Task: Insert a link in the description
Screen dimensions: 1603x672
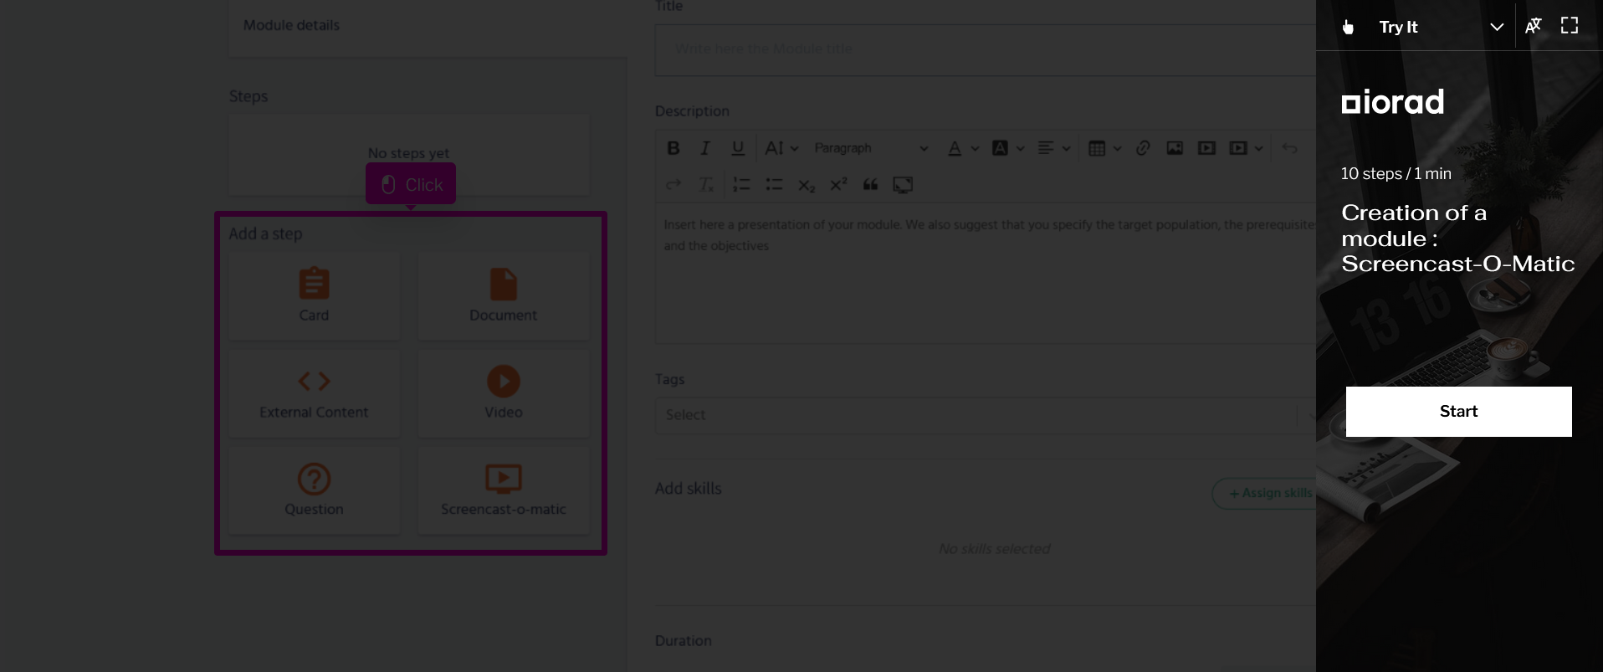Action: point(1143,148)
